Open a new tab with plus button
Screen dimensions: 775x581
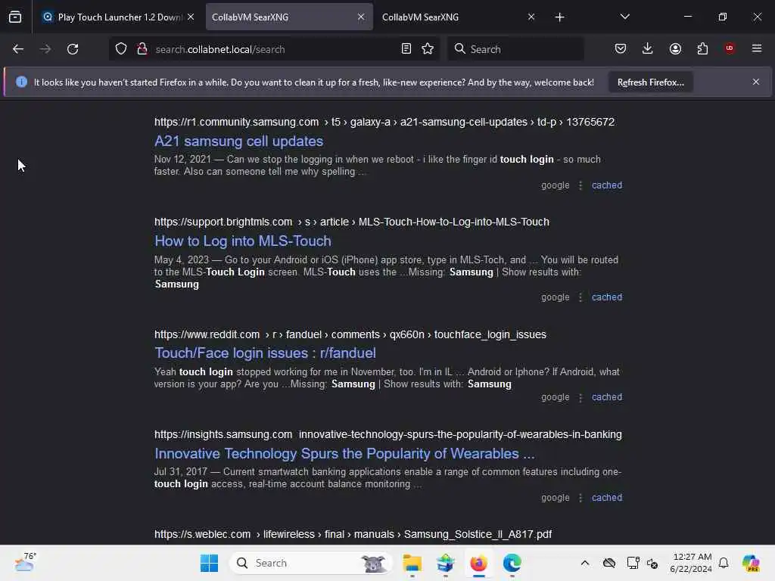coord(559,17)
